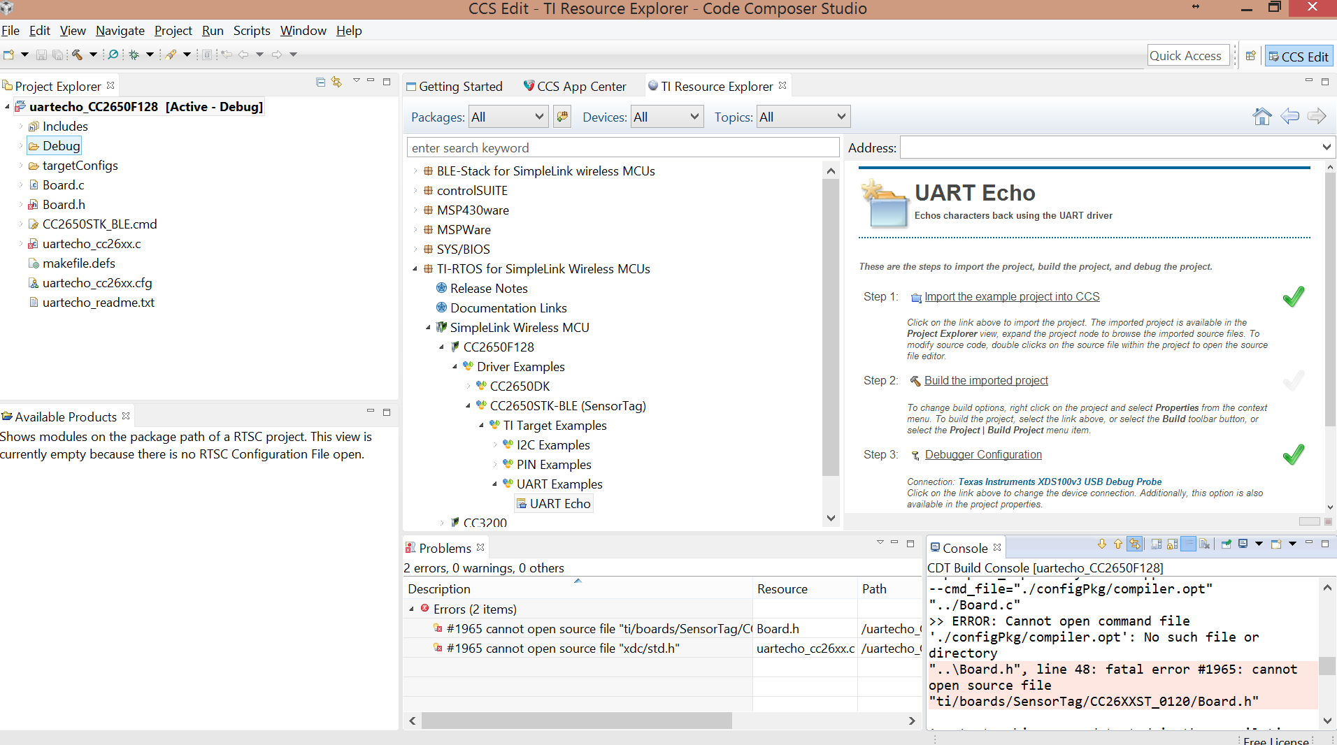Select uartecho_cc26xx.cfg in Project Explorer
Screen dimensions: 1337x745
90,282
